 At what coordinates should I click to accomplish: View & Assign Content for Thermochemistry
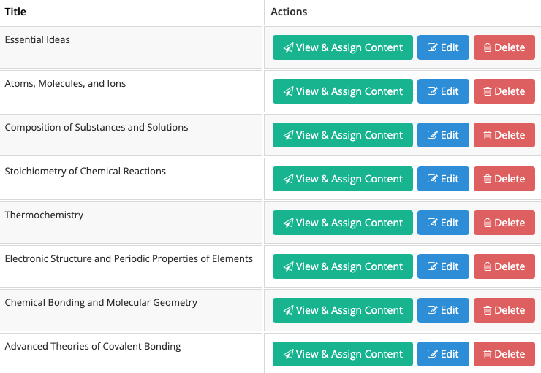[x=343, y=223]
